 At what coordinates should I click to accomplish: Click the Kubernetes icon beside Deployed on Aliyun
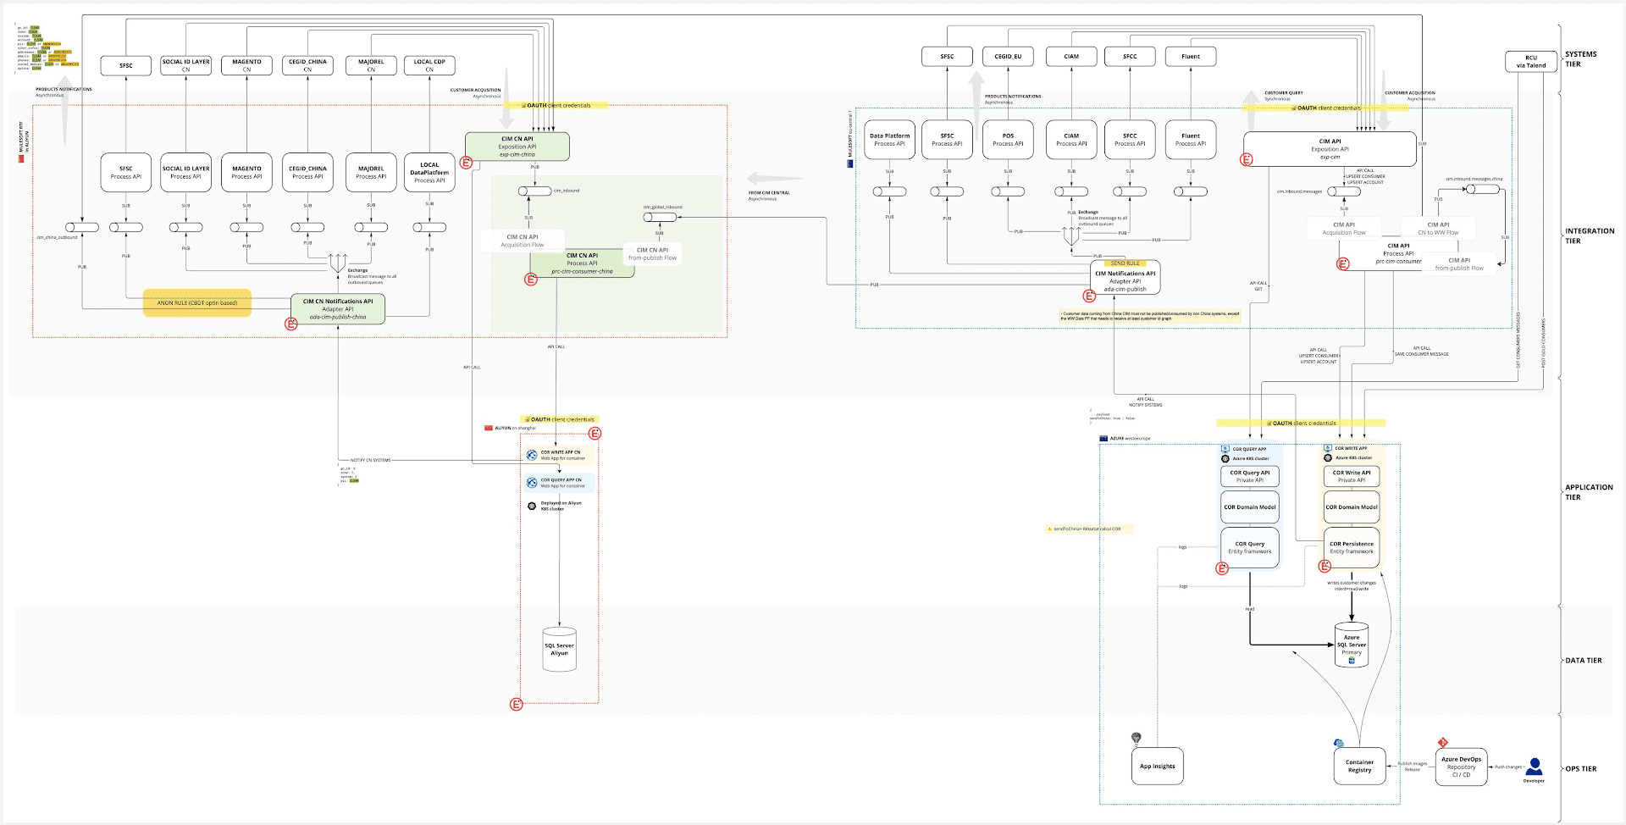click(532, 506)
